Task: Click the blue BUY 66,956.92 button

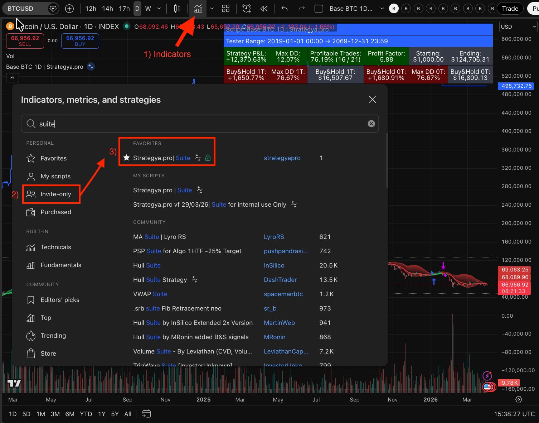Action: point(80,41)
